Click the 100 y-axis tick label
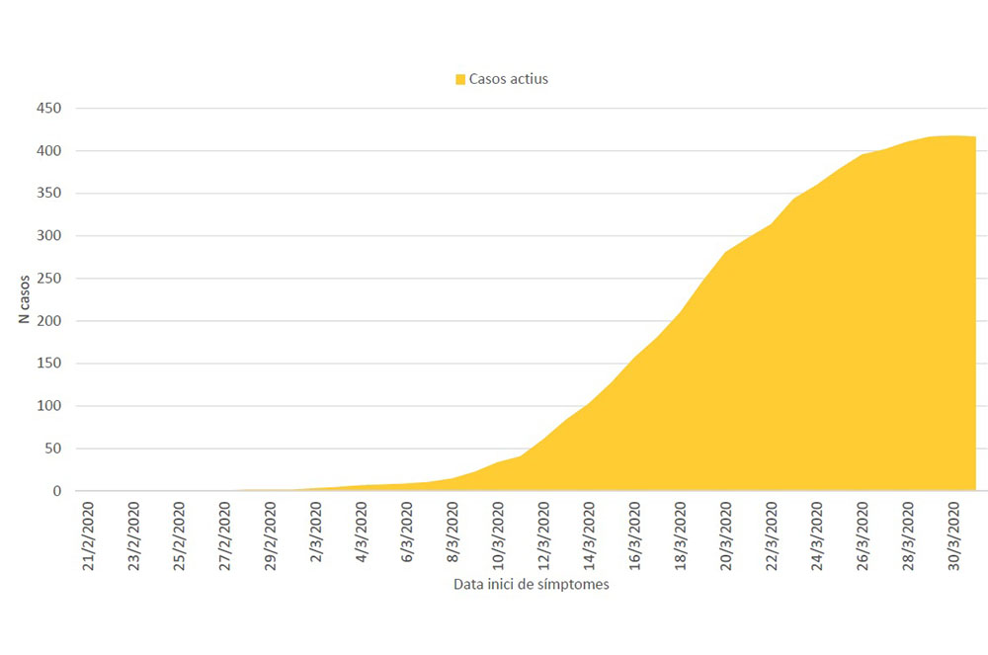The image size is (988, 655). pos(49,406)
